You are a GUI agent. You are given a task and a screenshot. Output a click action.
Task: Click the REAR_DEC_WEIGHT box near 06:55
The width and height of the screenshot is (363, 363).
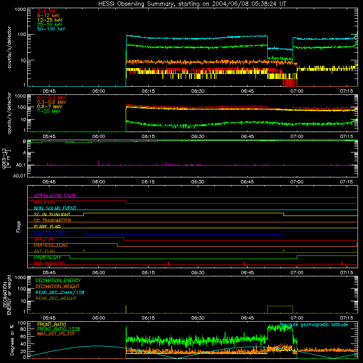tap(280, 309)
